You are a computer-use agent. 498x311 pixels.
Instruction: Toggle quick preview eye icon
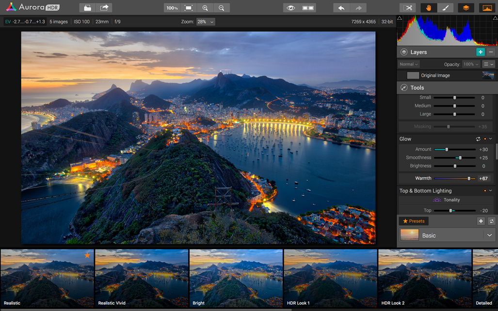[290, 8]
